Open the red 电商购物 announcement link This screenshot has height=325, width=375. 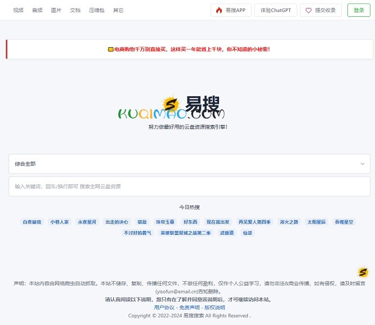click(x=192, y=50)
